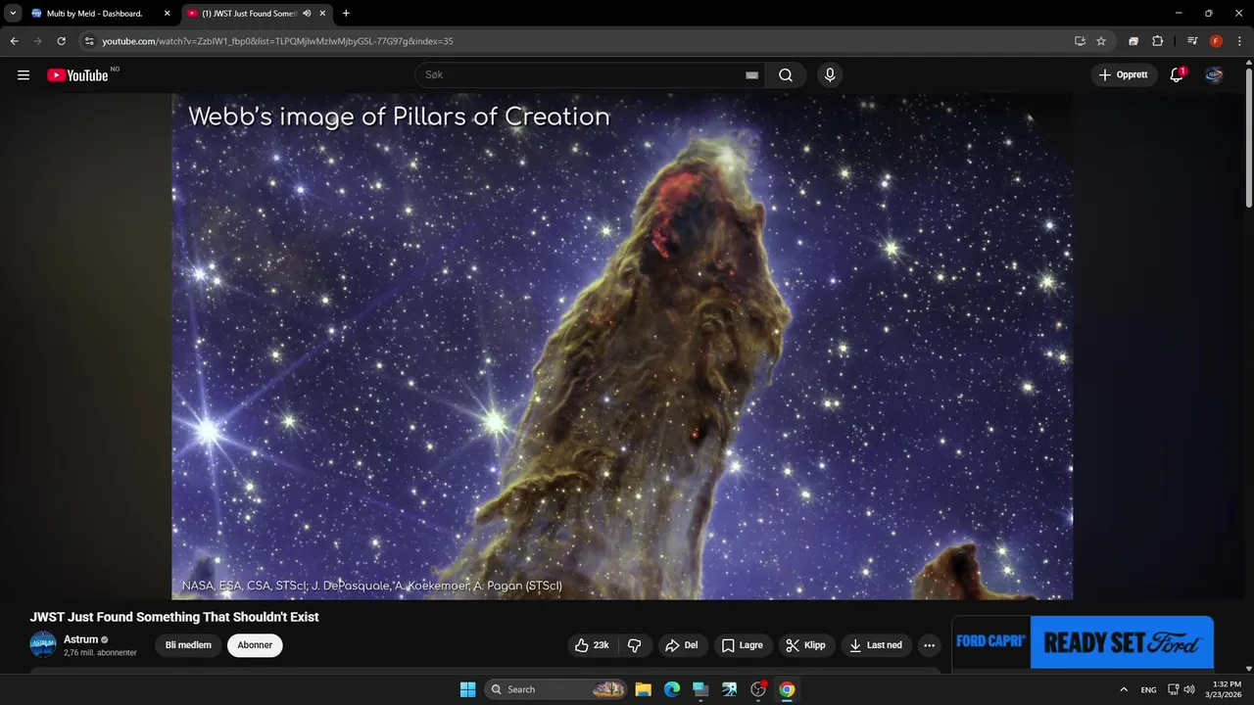Click the Abonner subscribe button
Image resolution: width=1254 pixels, height=705 pixels.
255,645
